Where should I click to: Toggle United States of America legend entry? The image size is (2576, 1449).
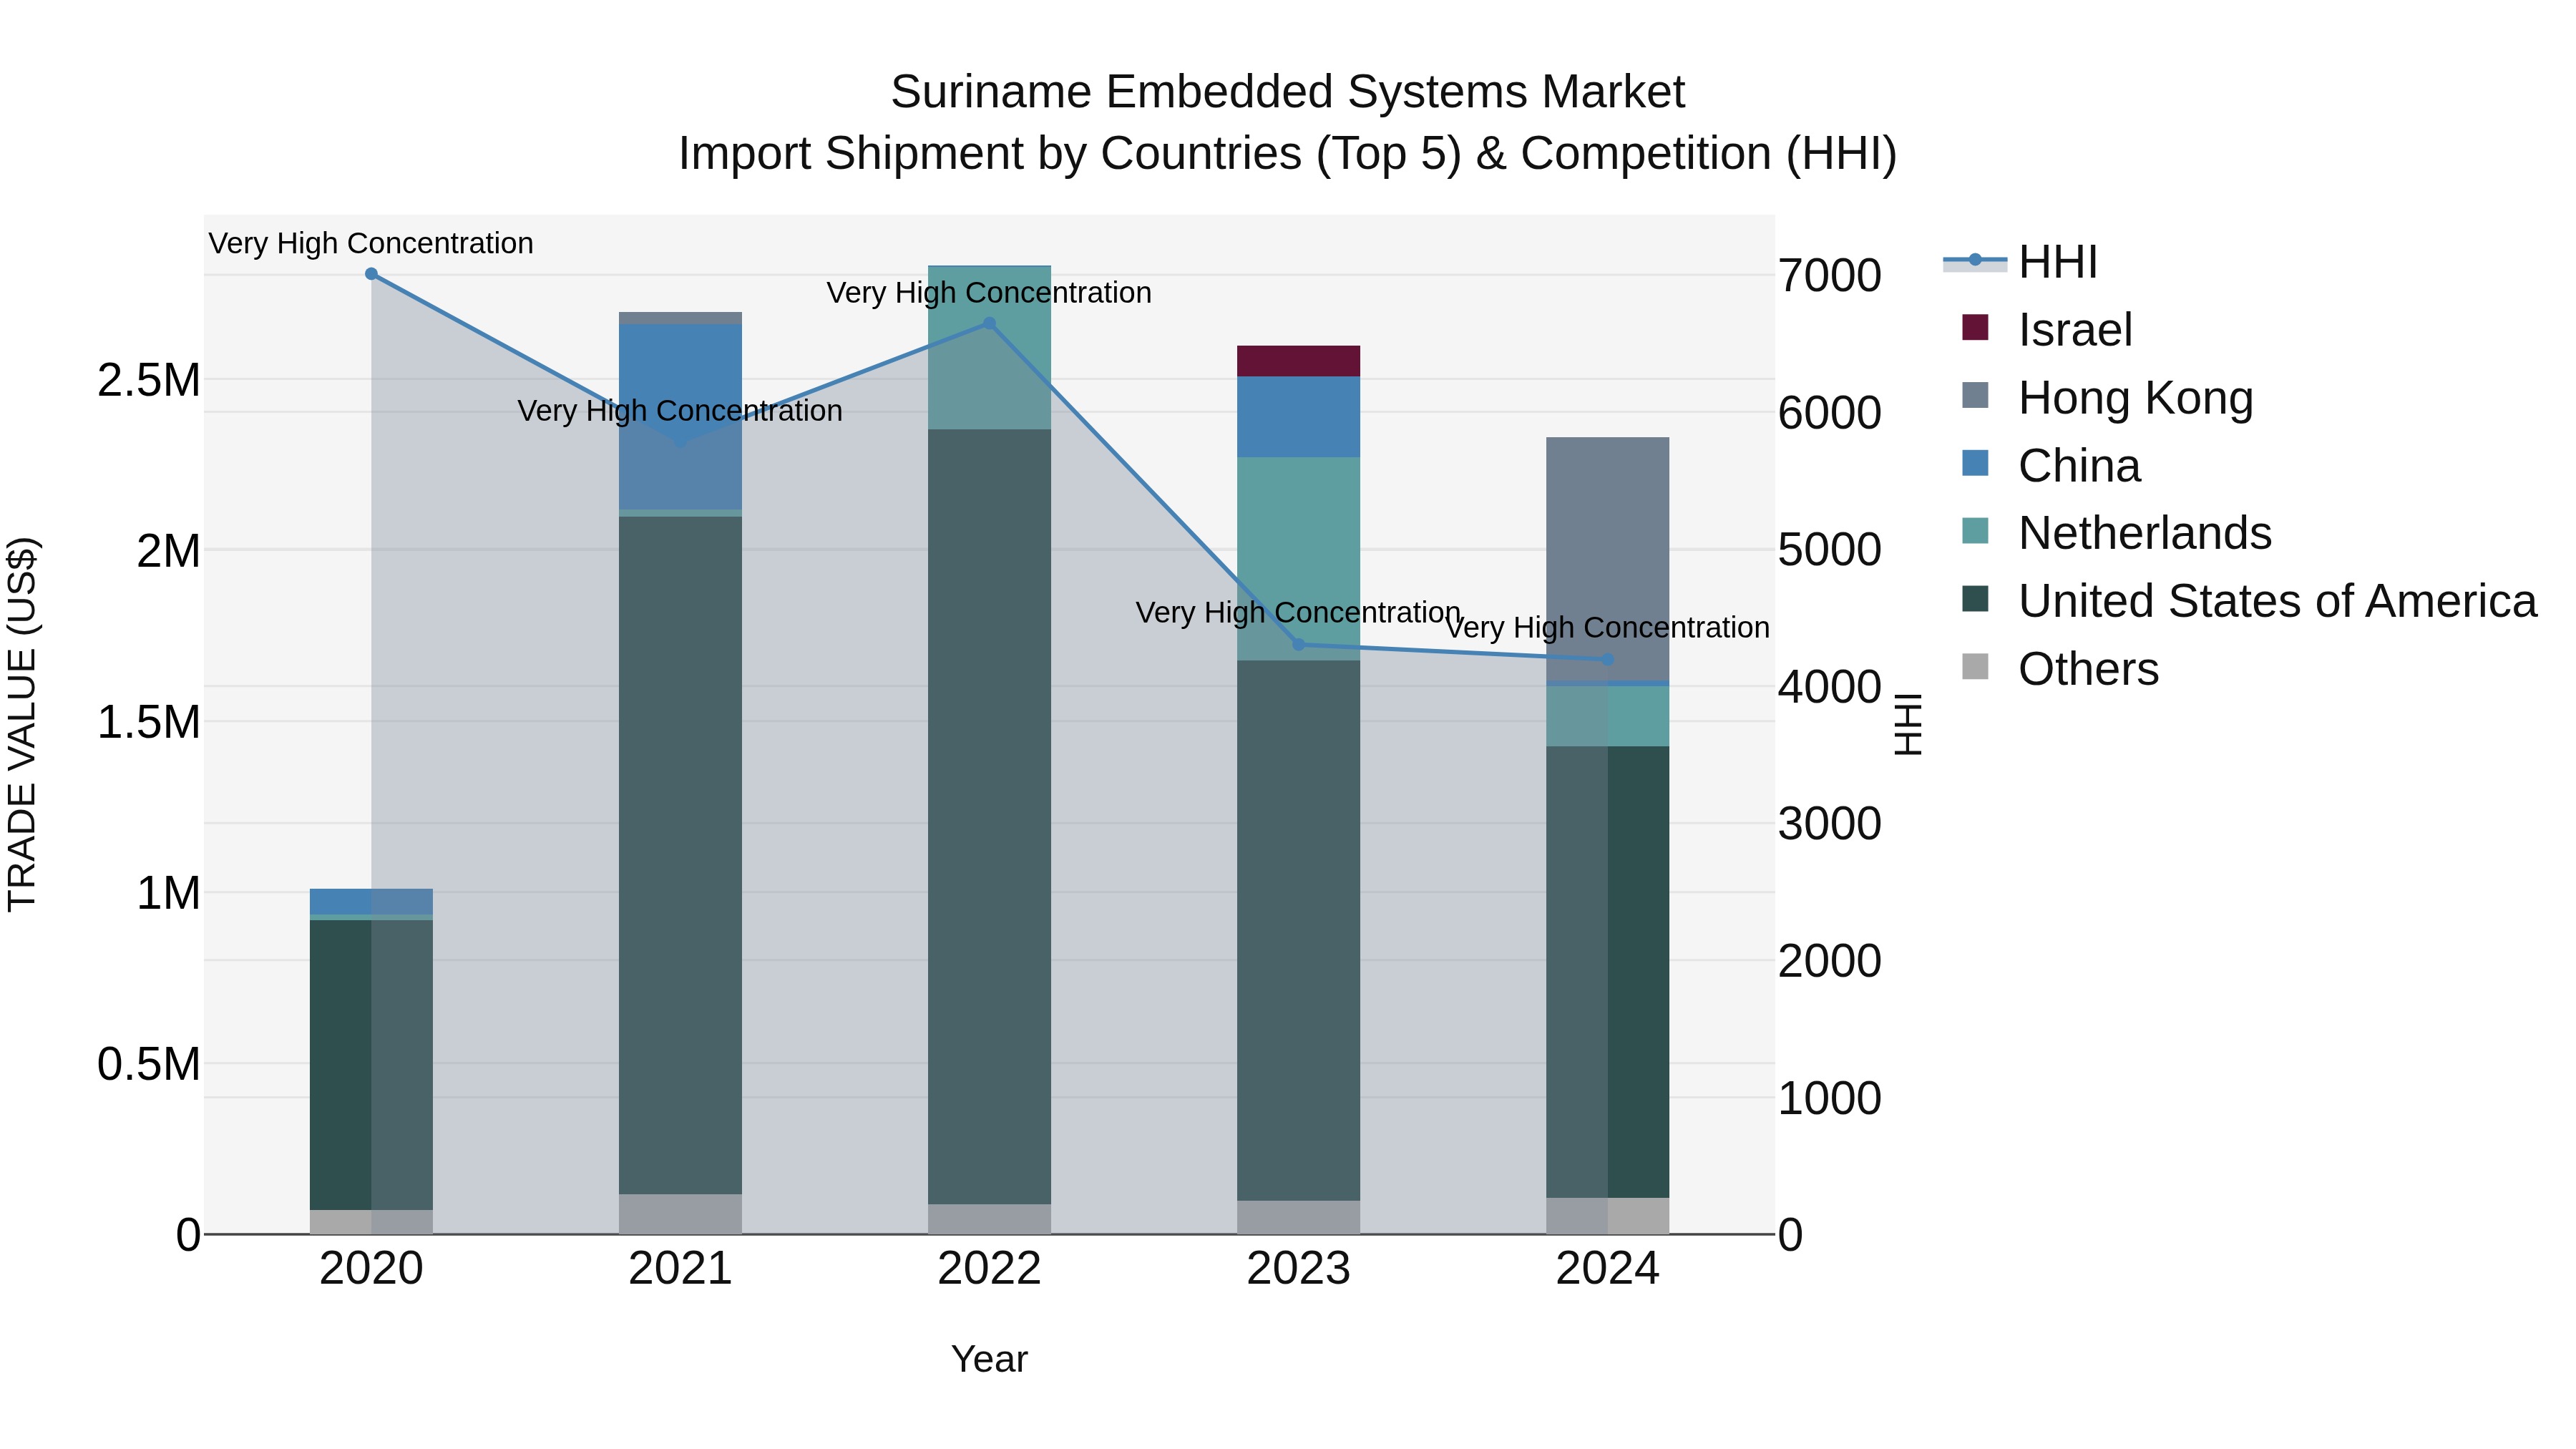[2250, 600]
